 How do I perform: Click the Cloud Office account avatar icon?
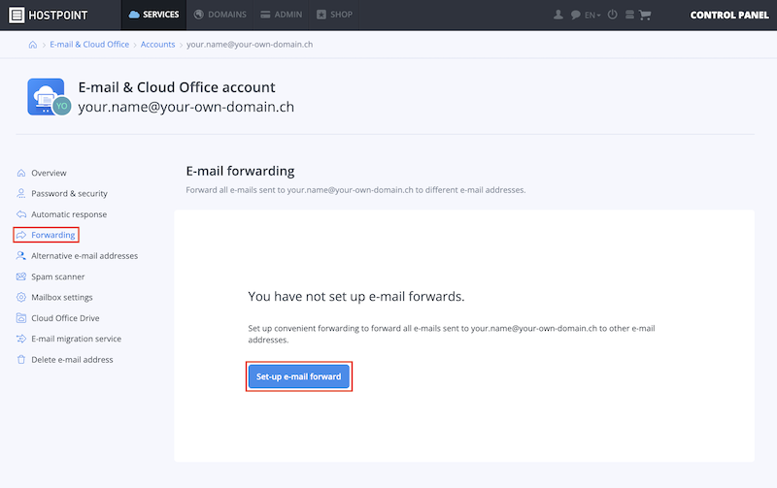click(49, 97)
